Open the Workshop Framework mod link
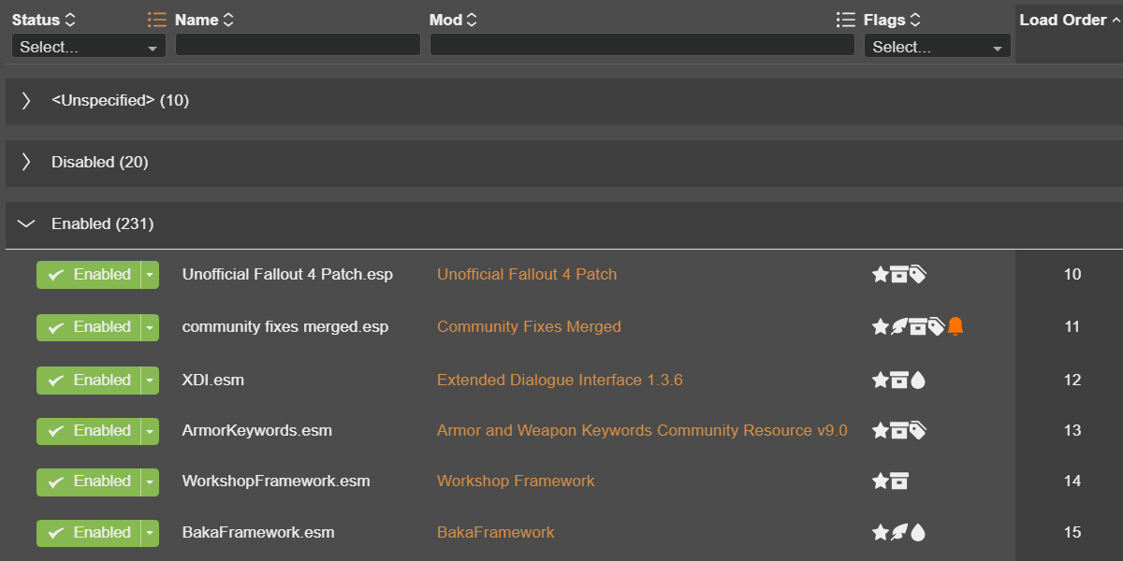Image resolution: width=1123 pixels, height=561 pixels. [516, 481]
